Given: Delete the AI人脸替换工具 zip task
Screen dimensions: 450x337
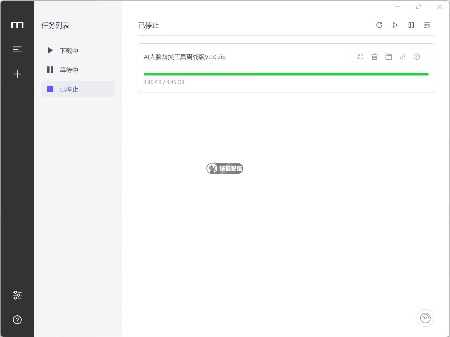Looking at the screenshot, I should 374,57.
